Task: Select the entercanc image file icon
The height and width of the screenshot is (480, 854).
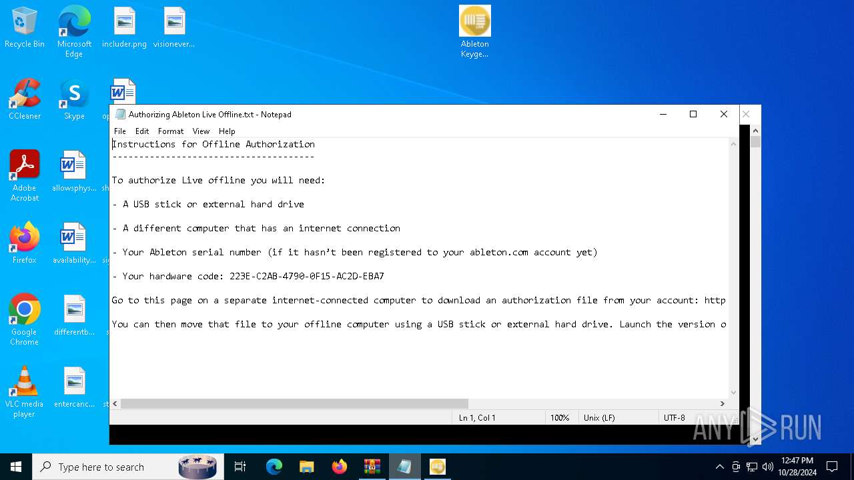Action: [x=74, y=387]
